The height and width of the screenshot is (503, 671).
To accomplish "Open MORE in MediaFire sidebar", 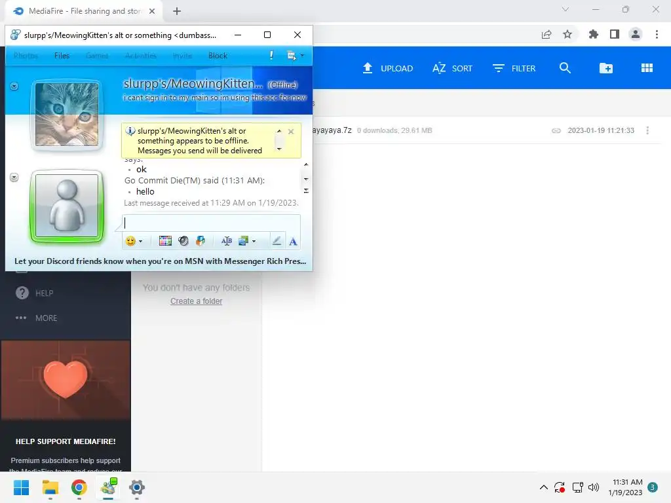I will click(37, 318).
